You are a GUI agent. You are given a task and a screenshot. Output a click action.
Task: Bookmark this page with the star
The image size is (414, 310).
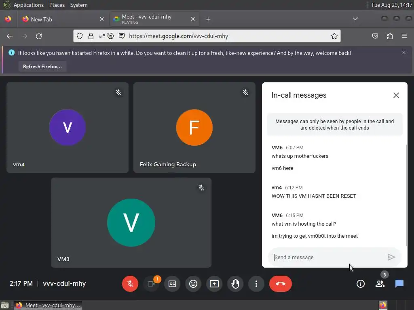334,36
